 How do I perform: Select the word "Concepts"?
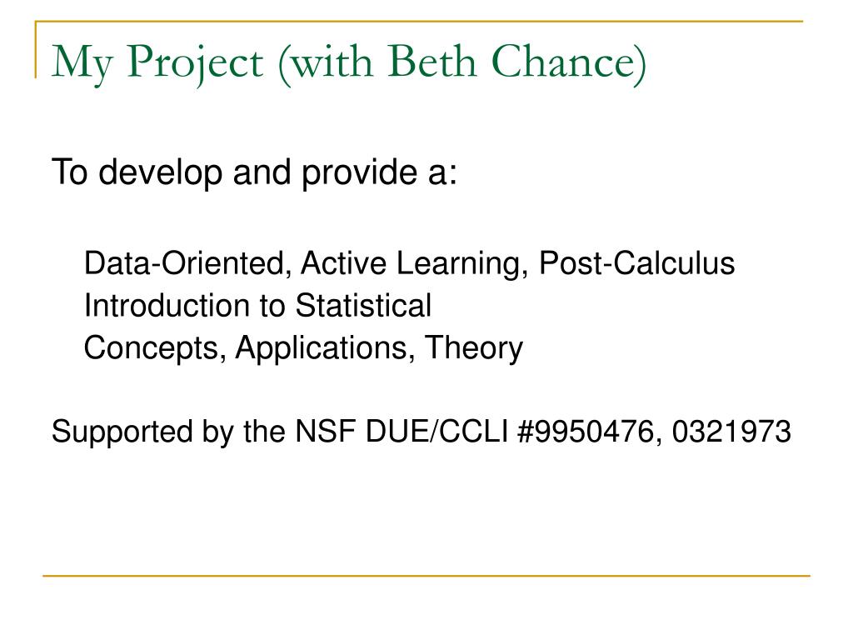point(152,348)
